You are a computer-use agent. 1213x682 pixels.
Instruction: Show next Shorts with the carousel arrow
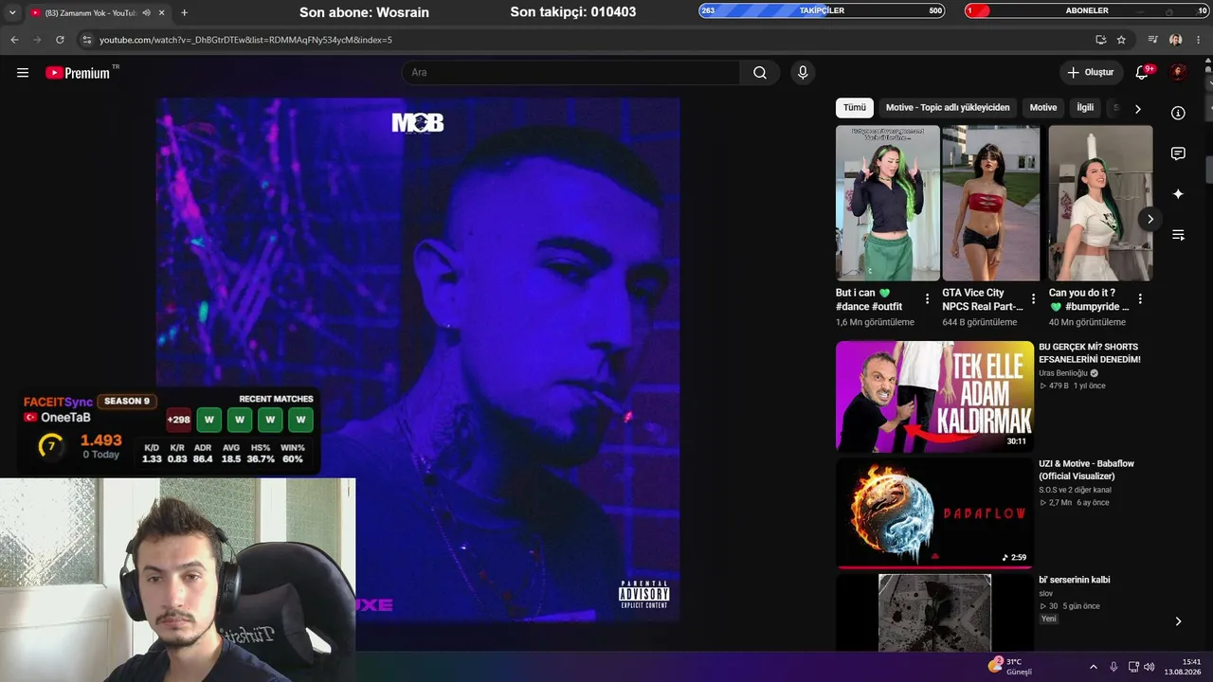pos(1150,219)
